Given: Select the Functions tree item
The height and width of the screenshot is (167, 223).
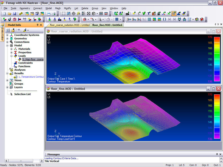Looking at the screenshot, I should 24,66.
